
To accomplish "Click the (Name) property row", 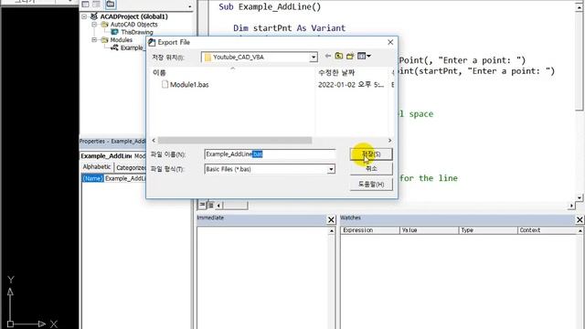I will (x=113, y=178).
